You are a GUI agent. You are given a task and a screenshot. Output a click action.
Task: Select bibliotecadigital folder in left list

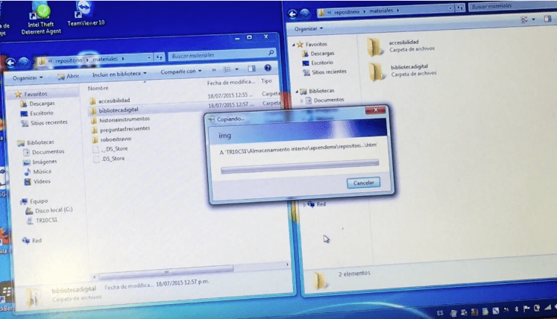114,110
